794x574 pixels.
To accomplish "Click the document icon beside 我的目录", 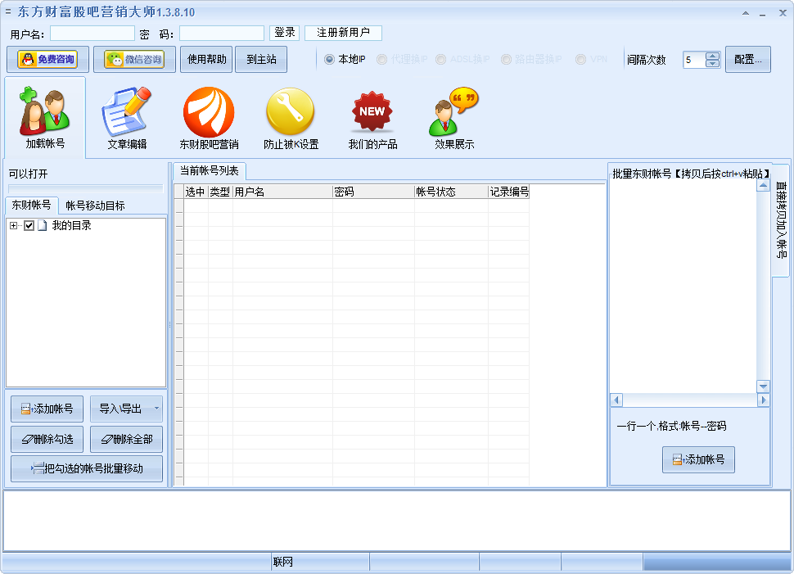I will tap(42, 225).
